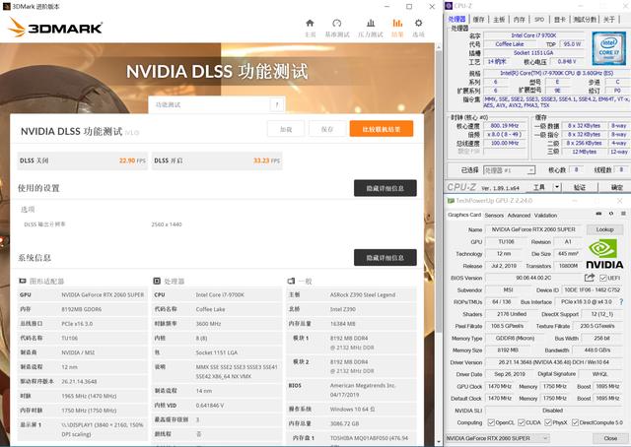Click the DLSS 关闭 22.90 FPS result

[x=83, y=160]
